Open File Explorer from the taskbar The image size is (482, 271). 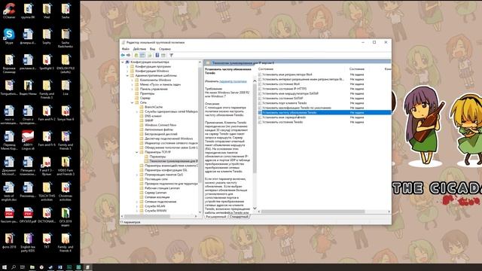tap(32, 267)
